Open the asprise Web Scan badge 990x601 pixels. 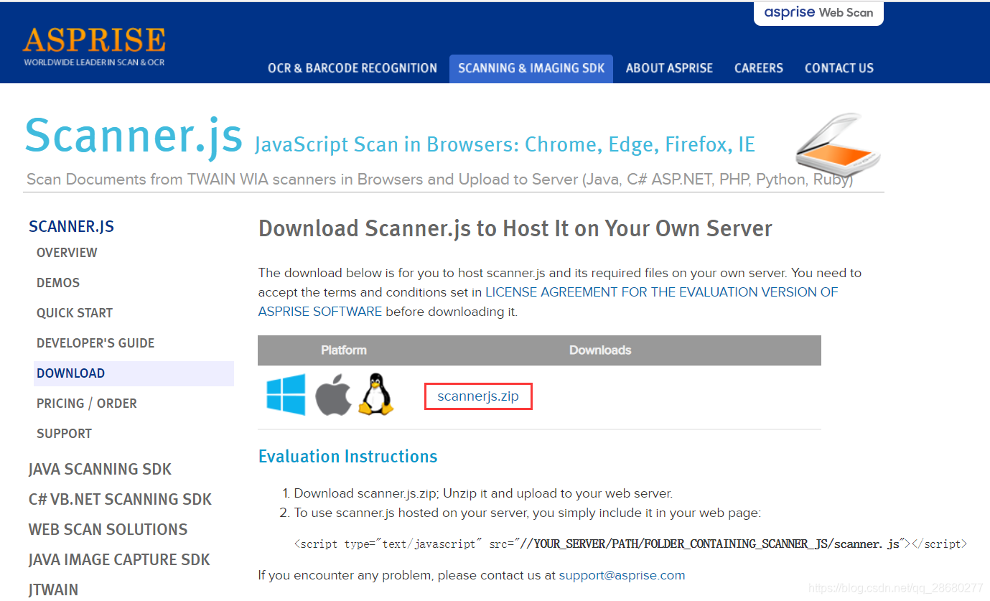(x=818, y=13)
